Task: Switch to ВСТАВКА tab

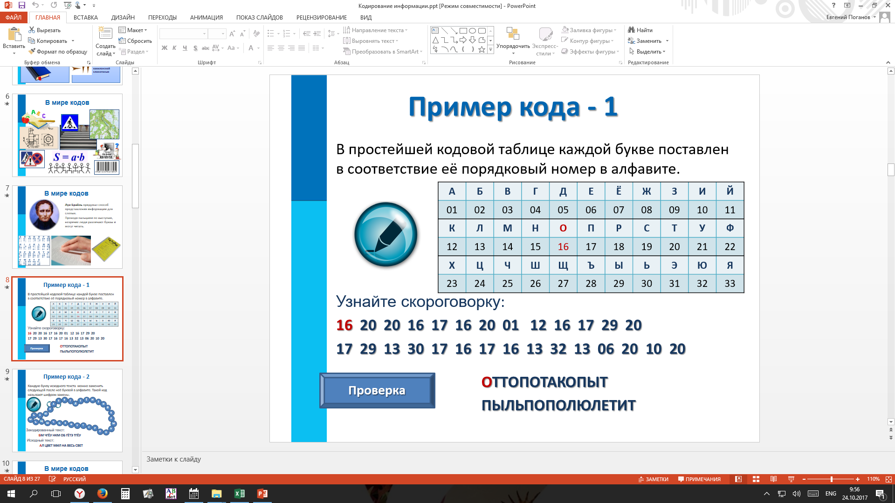Action: click(x=86, y=17)
